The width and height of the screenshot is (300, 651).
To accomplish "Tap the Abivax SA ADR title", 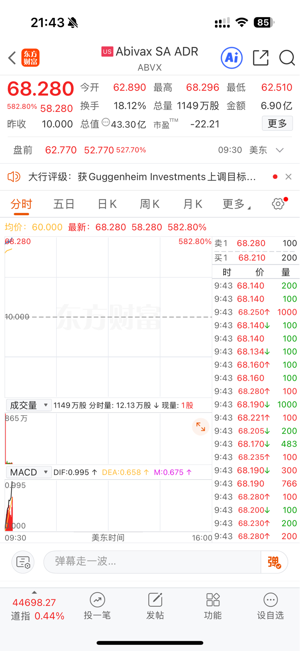I will (157, 52).
